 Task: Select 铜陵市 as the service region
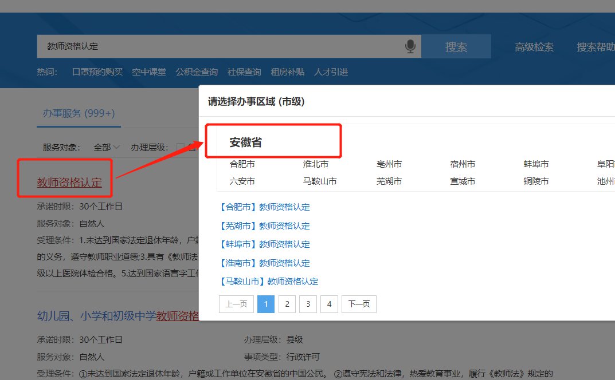point(536,181)
